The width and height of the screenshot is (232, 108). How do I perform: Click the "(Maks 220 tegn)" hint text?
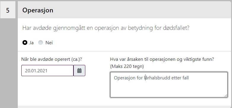click(x=127, y=66)
